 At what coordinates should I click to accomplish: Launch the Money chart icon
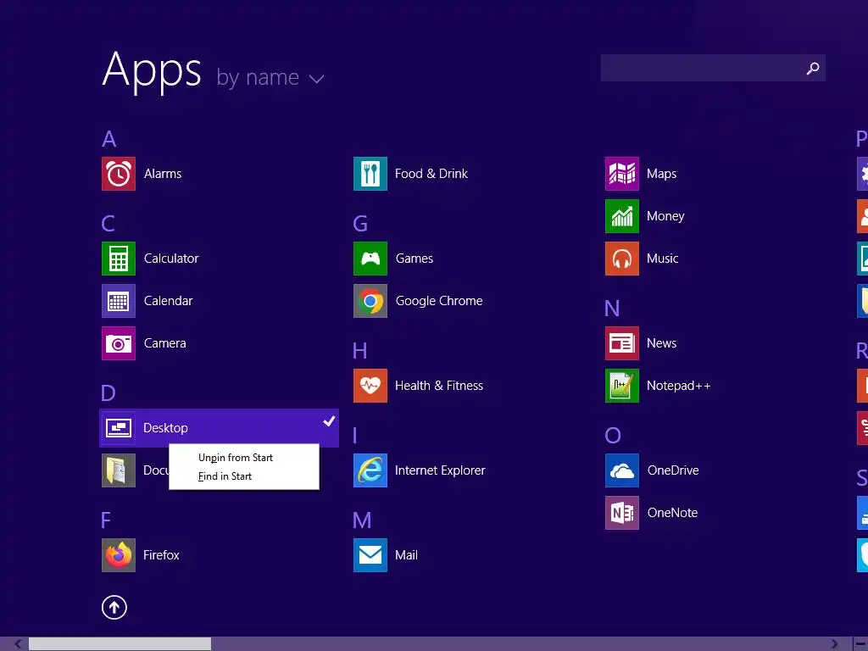[x=622, y=216]
